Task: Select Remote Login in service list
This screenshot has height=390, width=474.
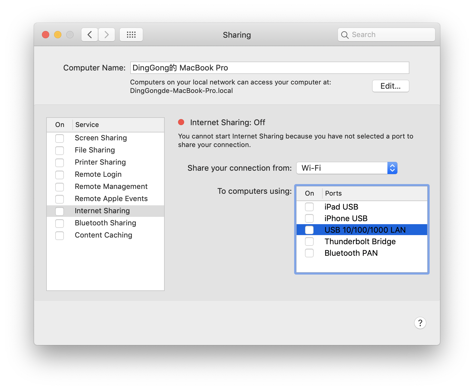Action: pos(98,174)
